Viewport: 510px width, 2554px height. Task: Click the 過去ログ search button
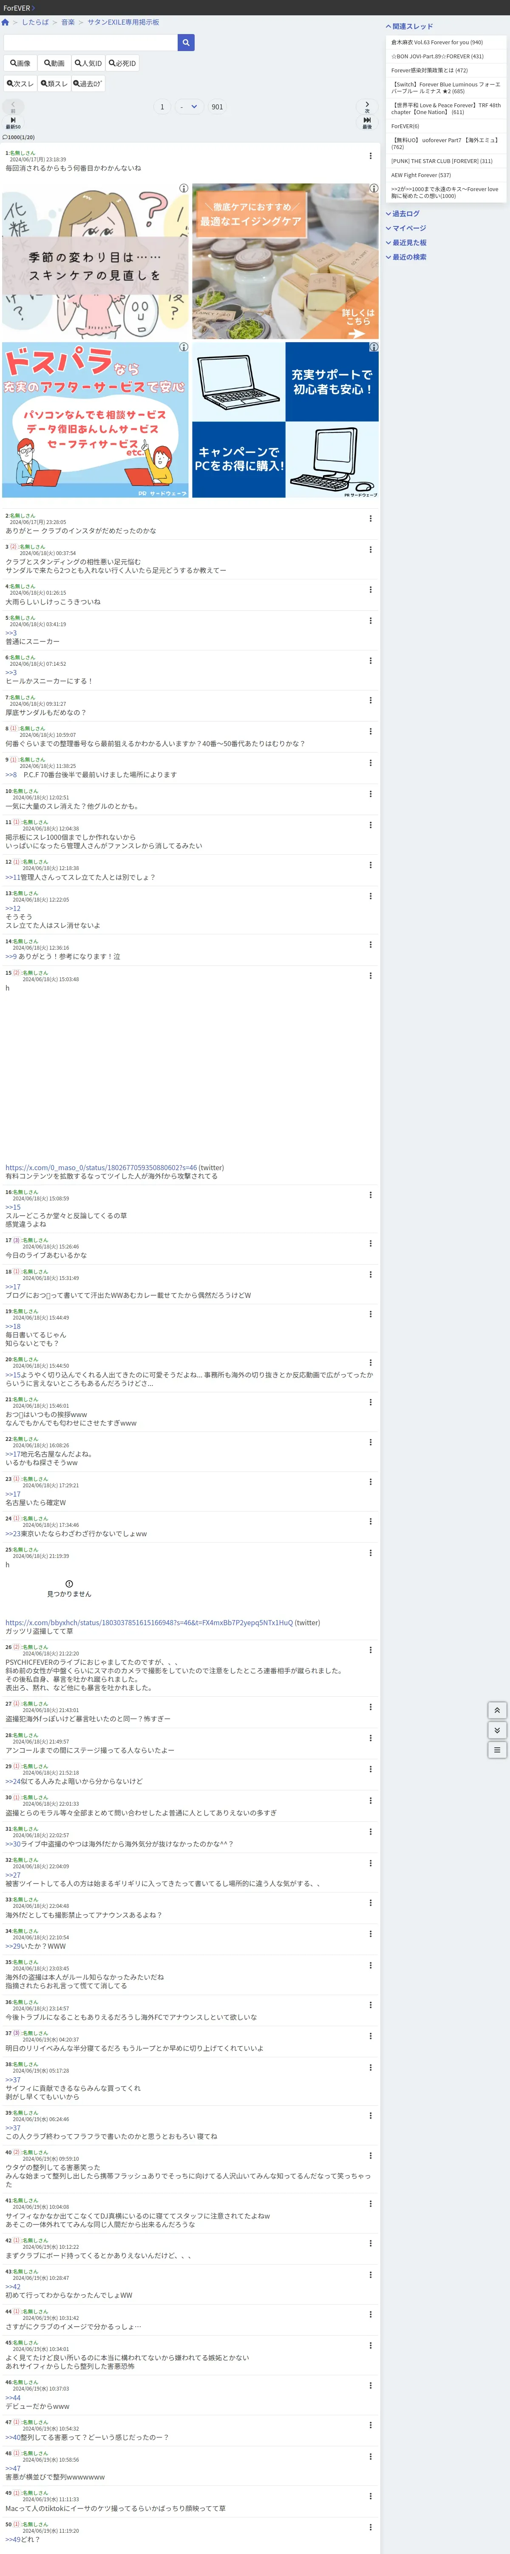pos(88,84)
